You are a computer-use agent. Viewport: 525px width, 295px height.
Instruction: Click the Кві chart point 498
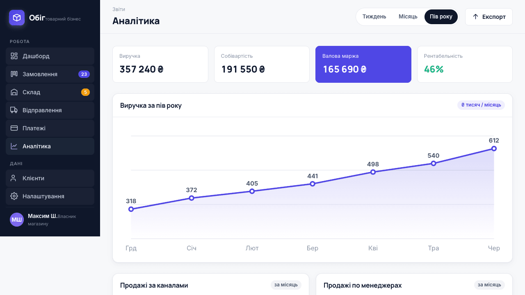373,172
